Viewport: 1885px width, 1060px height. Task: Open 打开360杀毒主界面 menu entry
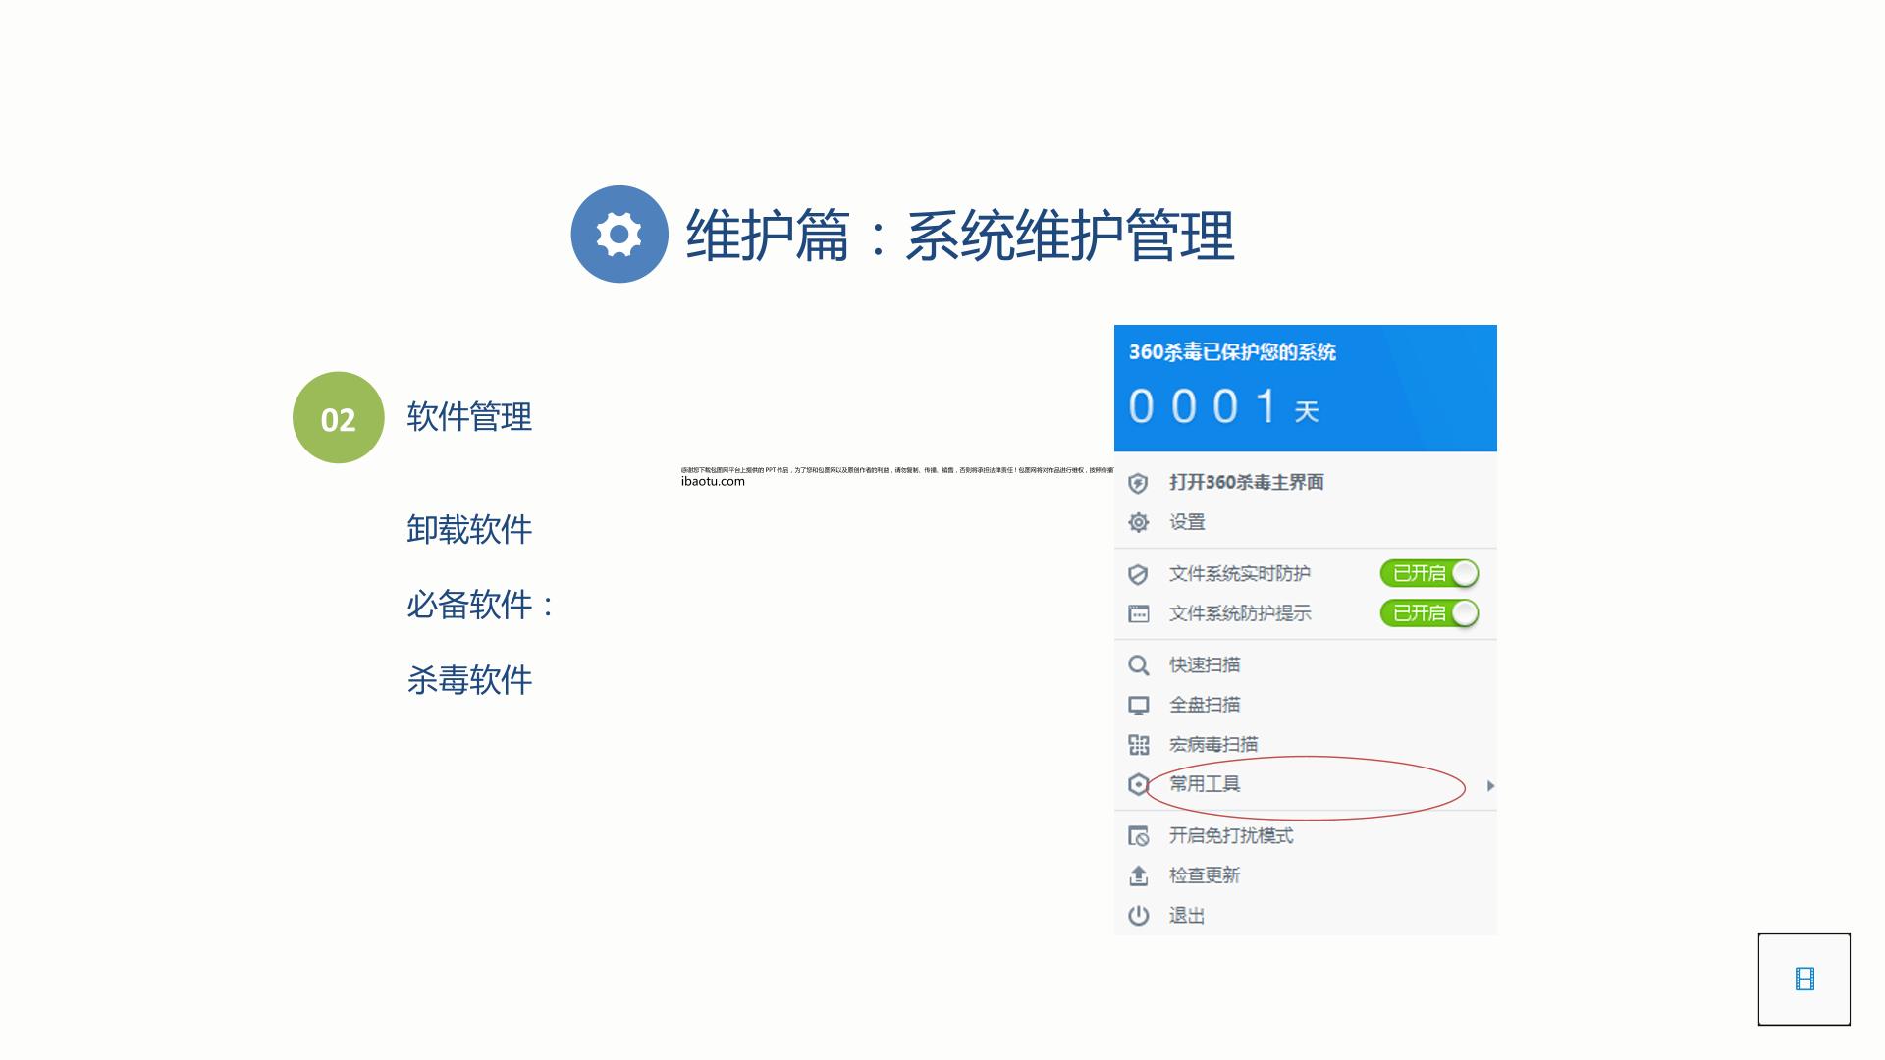1306,482
